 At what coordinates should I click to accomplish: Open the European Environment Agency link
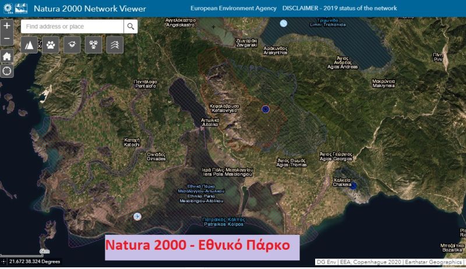pos(234,8)
